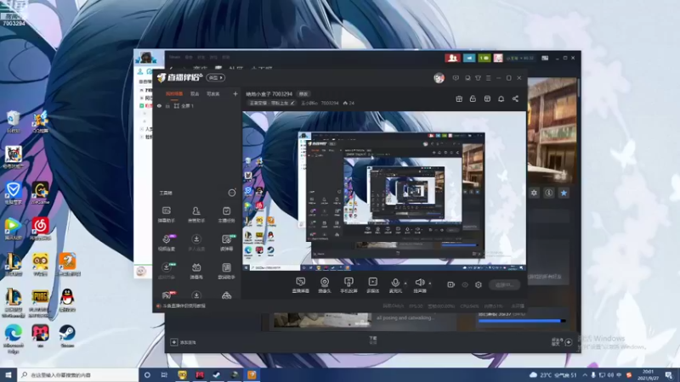The image size is (680, 382).
Task: Click the stream status button beside the settings gear
Action: pos(504,284)
